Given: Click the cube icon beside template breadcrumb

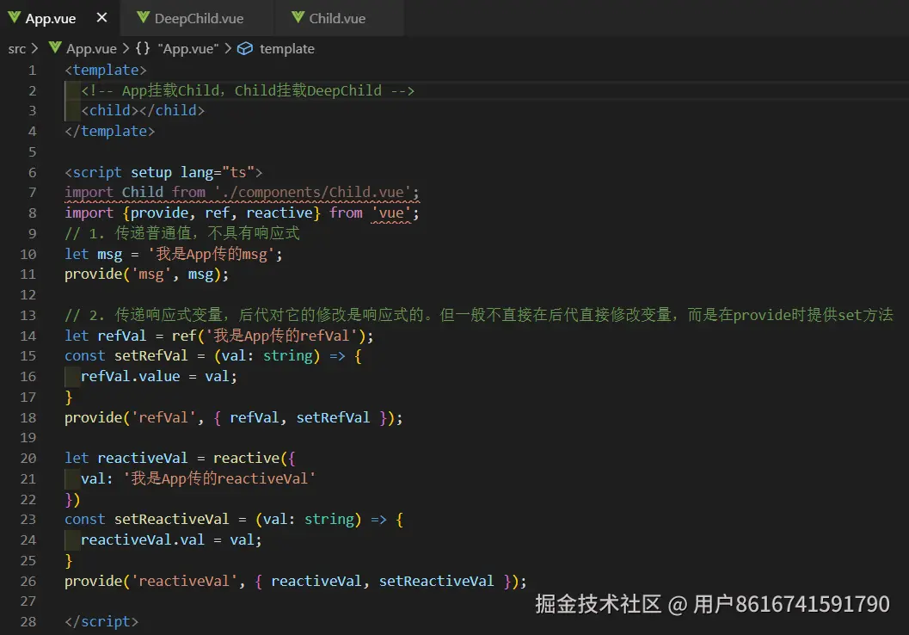Looking at the screenshot, I should point(245,49).
